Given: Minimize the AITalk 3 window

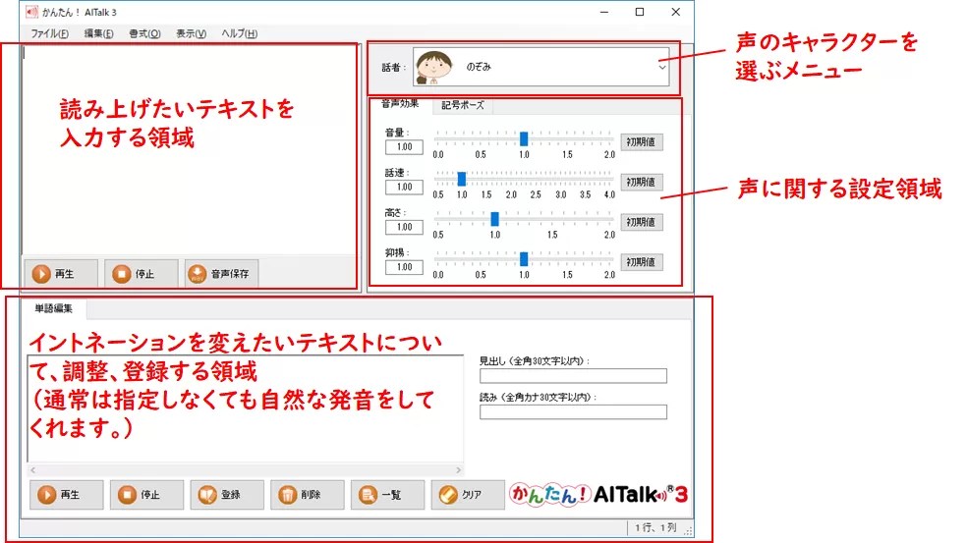Looking at the screenshot, I should [x=604, y=12].
